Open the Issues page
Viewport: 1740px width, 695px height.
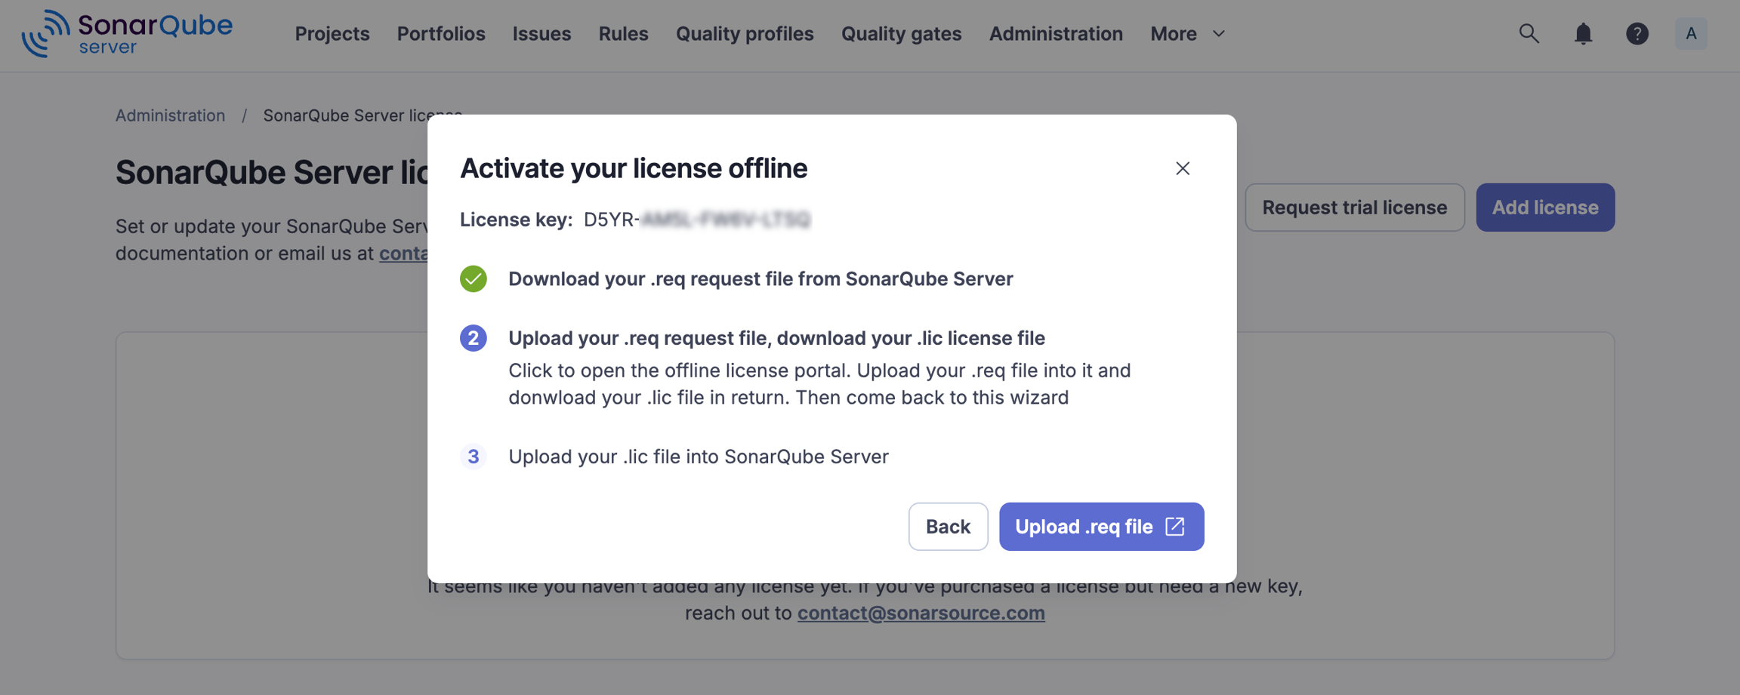click(541, 34)
